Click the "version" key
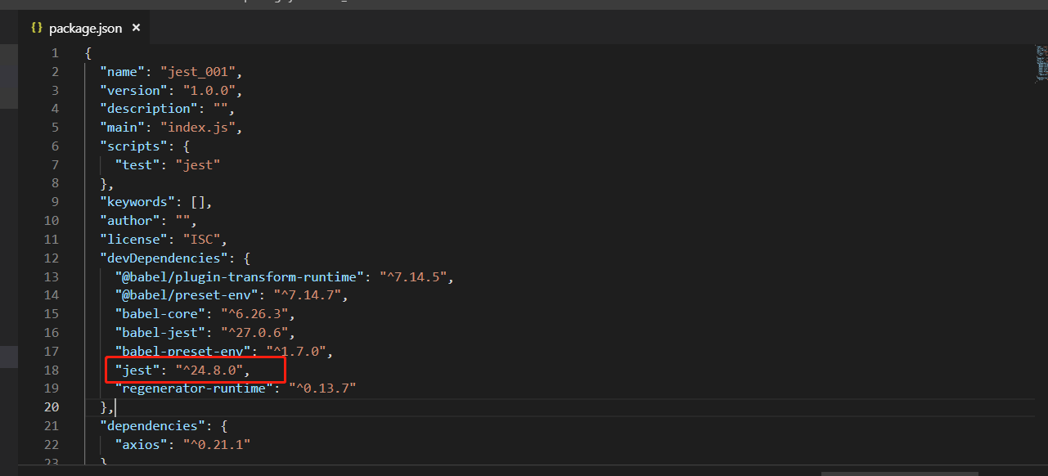1048x476 pixels. (x=134, y=90)
